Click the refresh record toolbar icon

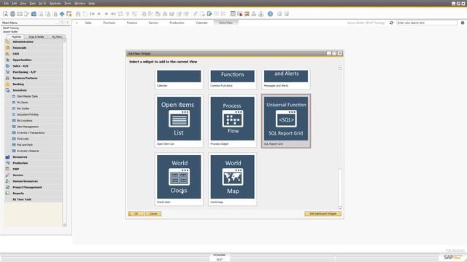pos(120,14)
